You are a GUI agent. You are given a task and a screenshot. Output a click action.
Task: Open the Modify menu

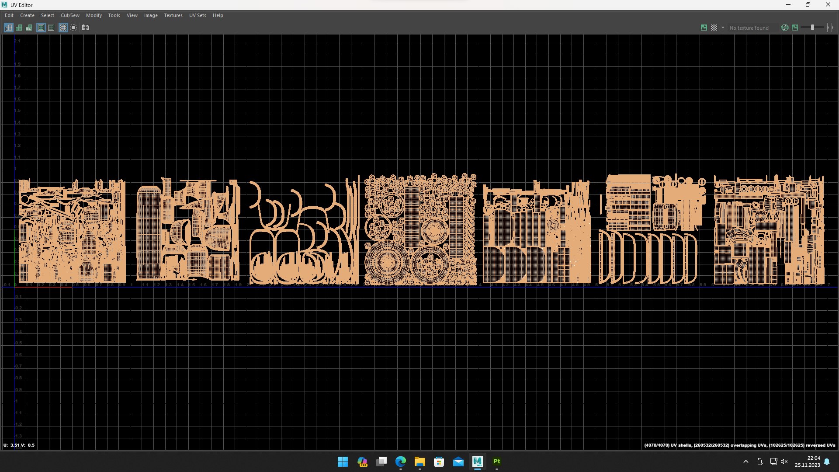click(x=94, y=15)
